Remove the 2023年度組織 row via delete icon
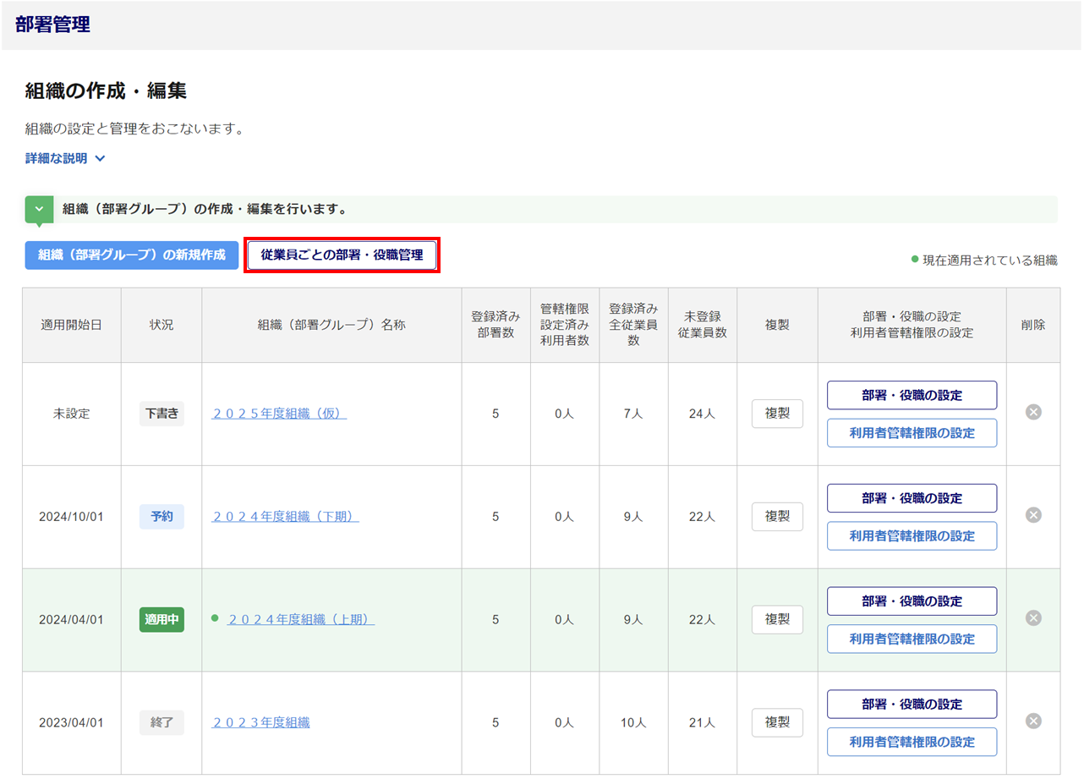Screen dimensions: 1084x779 [1032, 721]
